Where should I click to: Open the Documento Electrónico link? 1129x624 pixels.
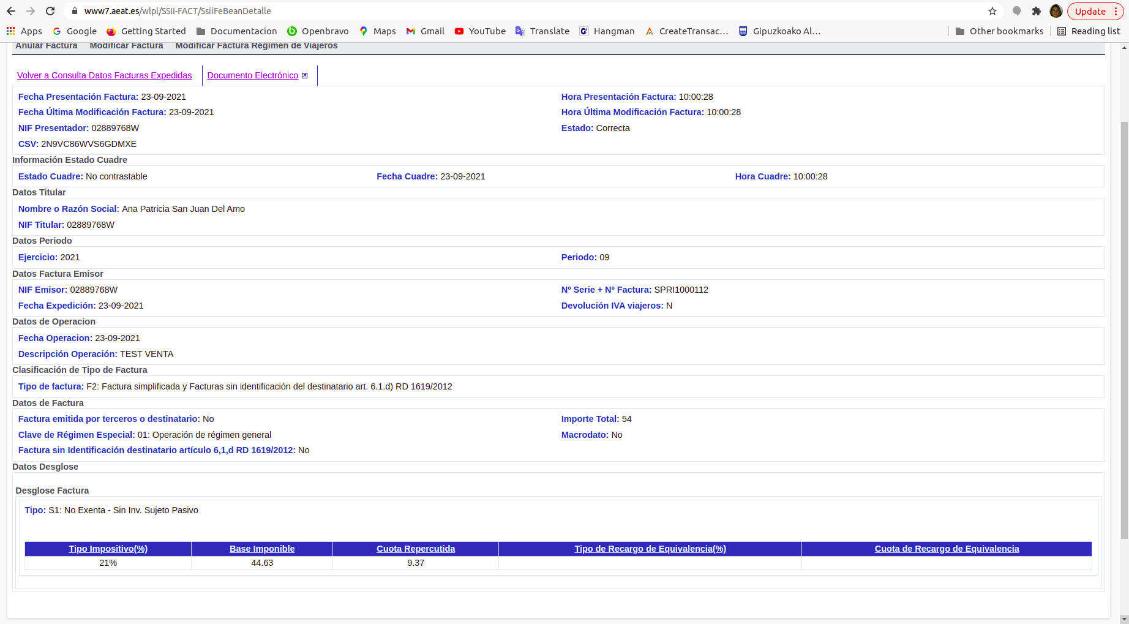click(x=252, y=75)
